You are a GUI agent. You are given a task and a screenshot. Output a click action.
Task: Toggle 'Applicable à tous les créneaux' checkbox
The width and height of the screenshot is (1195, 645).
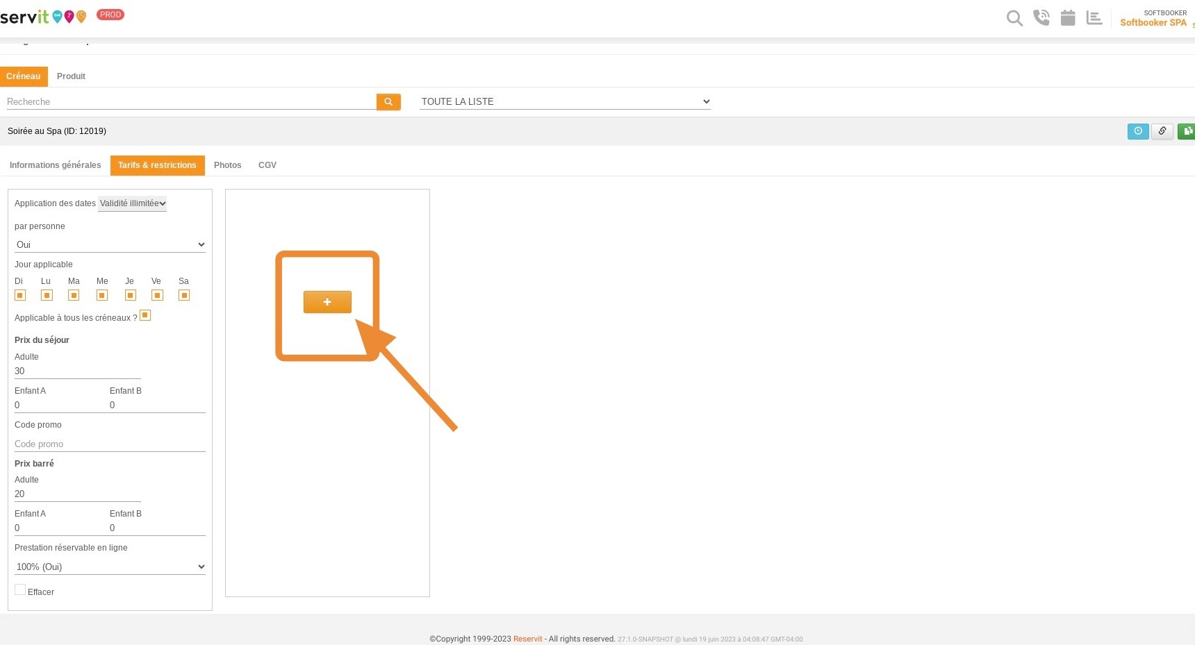tap(145, 315)
